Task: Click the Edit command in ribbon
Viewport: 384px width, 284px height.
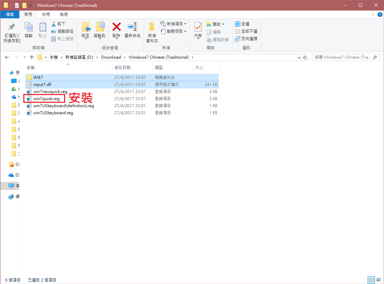Action: pos(214,32)
